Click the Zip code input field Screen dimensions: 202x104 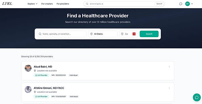(129, 34)
